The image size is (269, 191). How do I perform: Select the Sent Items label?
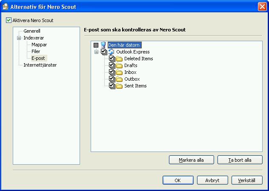click(x=135, y=86)
